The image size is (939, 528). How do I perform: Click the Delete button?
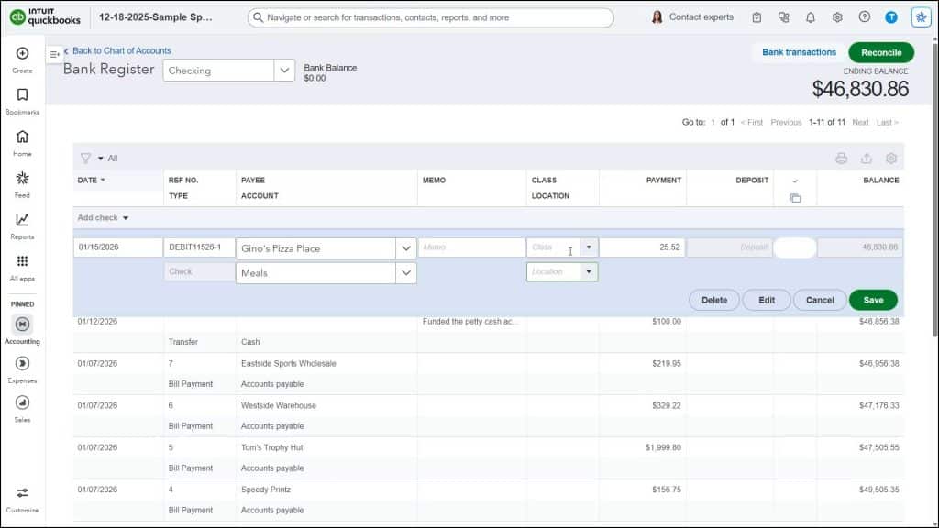click(x=713, y=300)
